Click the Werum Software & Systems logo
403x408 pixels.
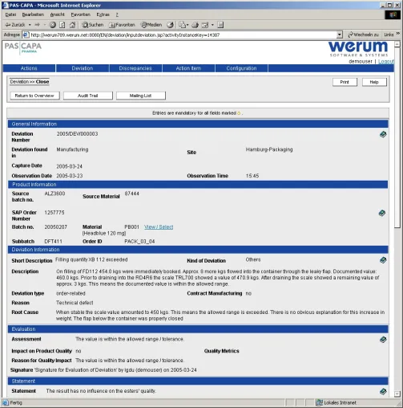tap(358, 49)
